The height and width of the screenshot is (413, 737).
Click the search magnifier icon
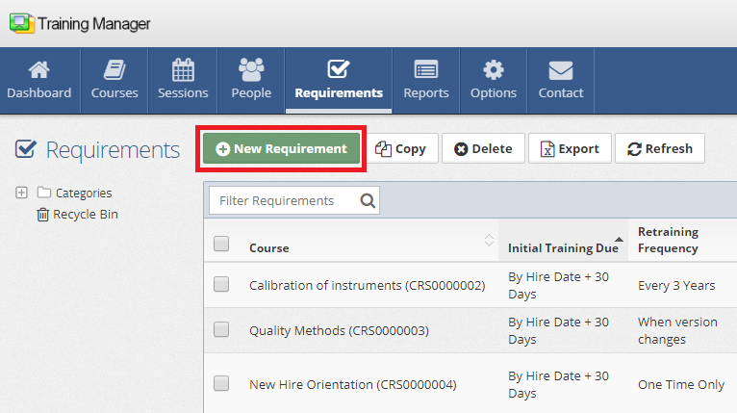tap(368, 201)
